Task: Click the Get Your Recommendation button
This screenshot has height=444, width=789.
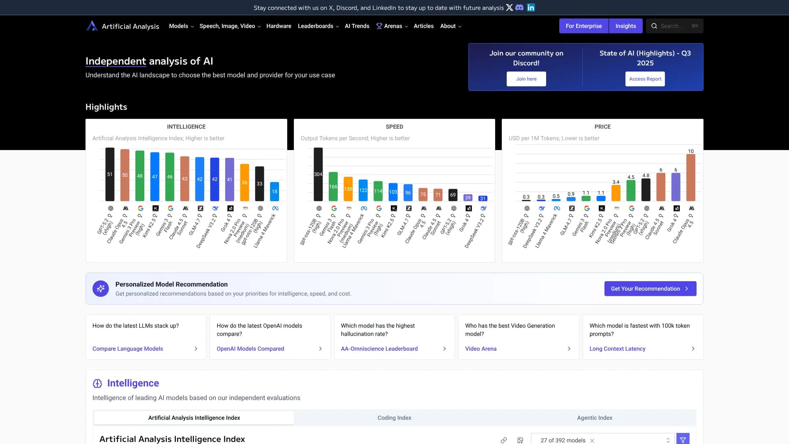Action: pyautogui.click(x=650, y=289)
